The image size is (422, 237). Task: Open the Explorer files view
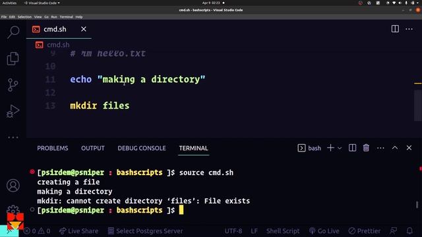pyautogui.click(x=13, y=59)
